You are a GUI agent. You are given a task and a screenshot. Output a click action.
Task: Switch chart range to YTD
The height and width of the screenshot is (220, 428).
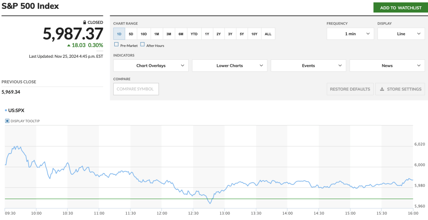click(194, 34)
